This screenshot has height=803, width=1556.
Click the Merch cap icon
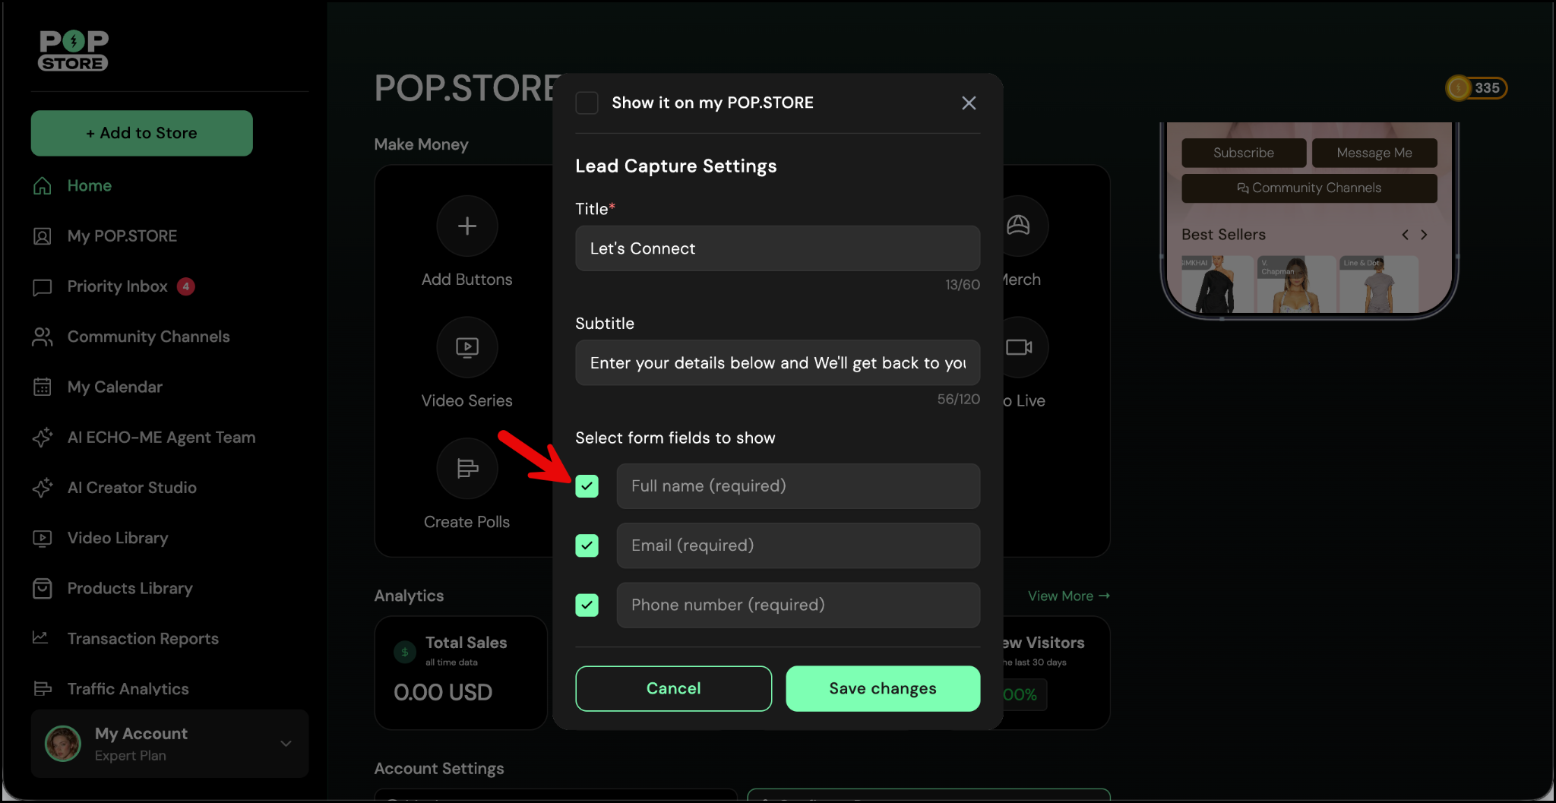(x=1018, y=226)
